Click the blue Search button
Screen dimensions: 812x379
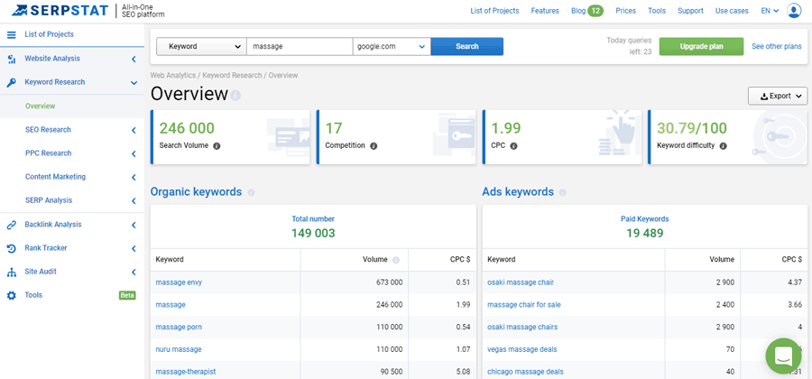tap(467, 46)
